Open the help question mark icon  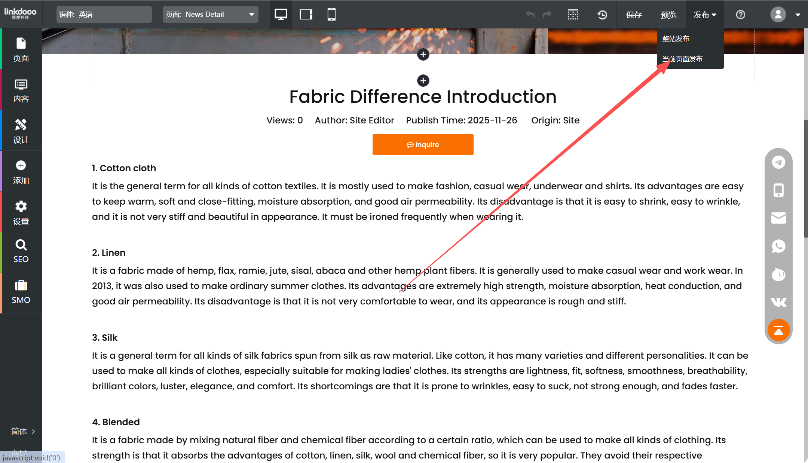pos(741,15)
